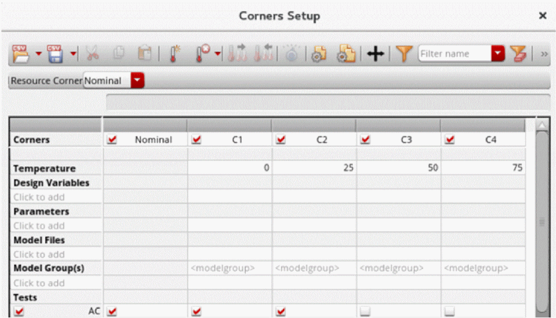The width and height of the screenshot is (556, 318).
Task: Click C4 modelgroup placeholder cell
Action: (483, 268)
